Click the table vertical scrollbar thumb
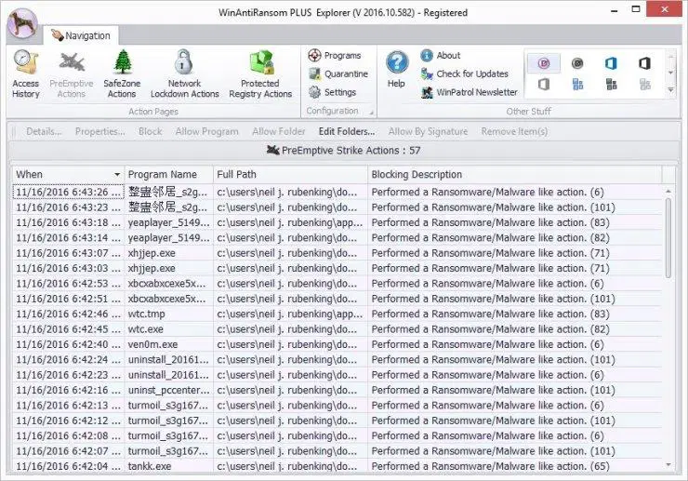 coord(668,237)
